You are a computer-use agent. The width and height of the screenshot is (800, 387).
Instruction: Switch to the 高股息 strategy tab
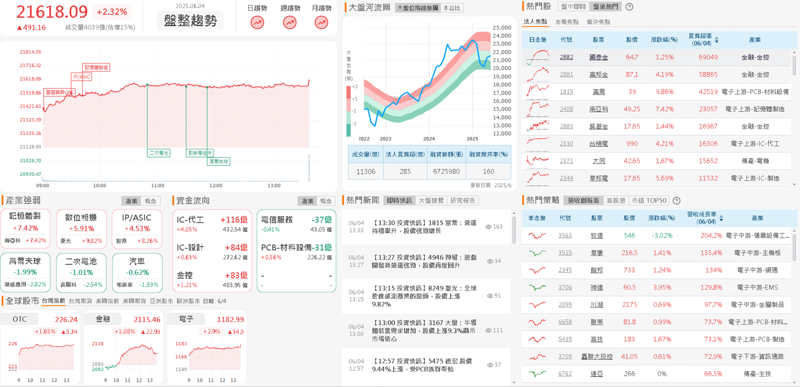616,200
